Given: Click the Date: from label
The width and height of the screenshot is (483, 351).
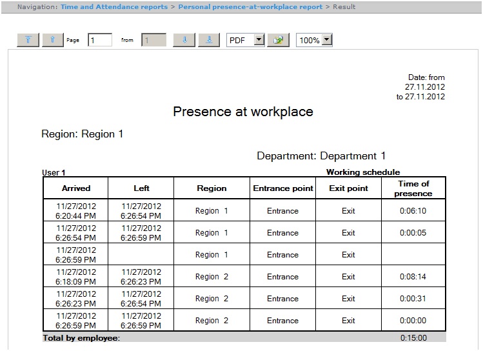Looking at the screenshot, I should tap(426, 77).
